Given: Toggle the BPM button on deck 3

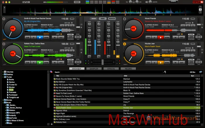Looking at the screenshot, I should tap(72, 44).
